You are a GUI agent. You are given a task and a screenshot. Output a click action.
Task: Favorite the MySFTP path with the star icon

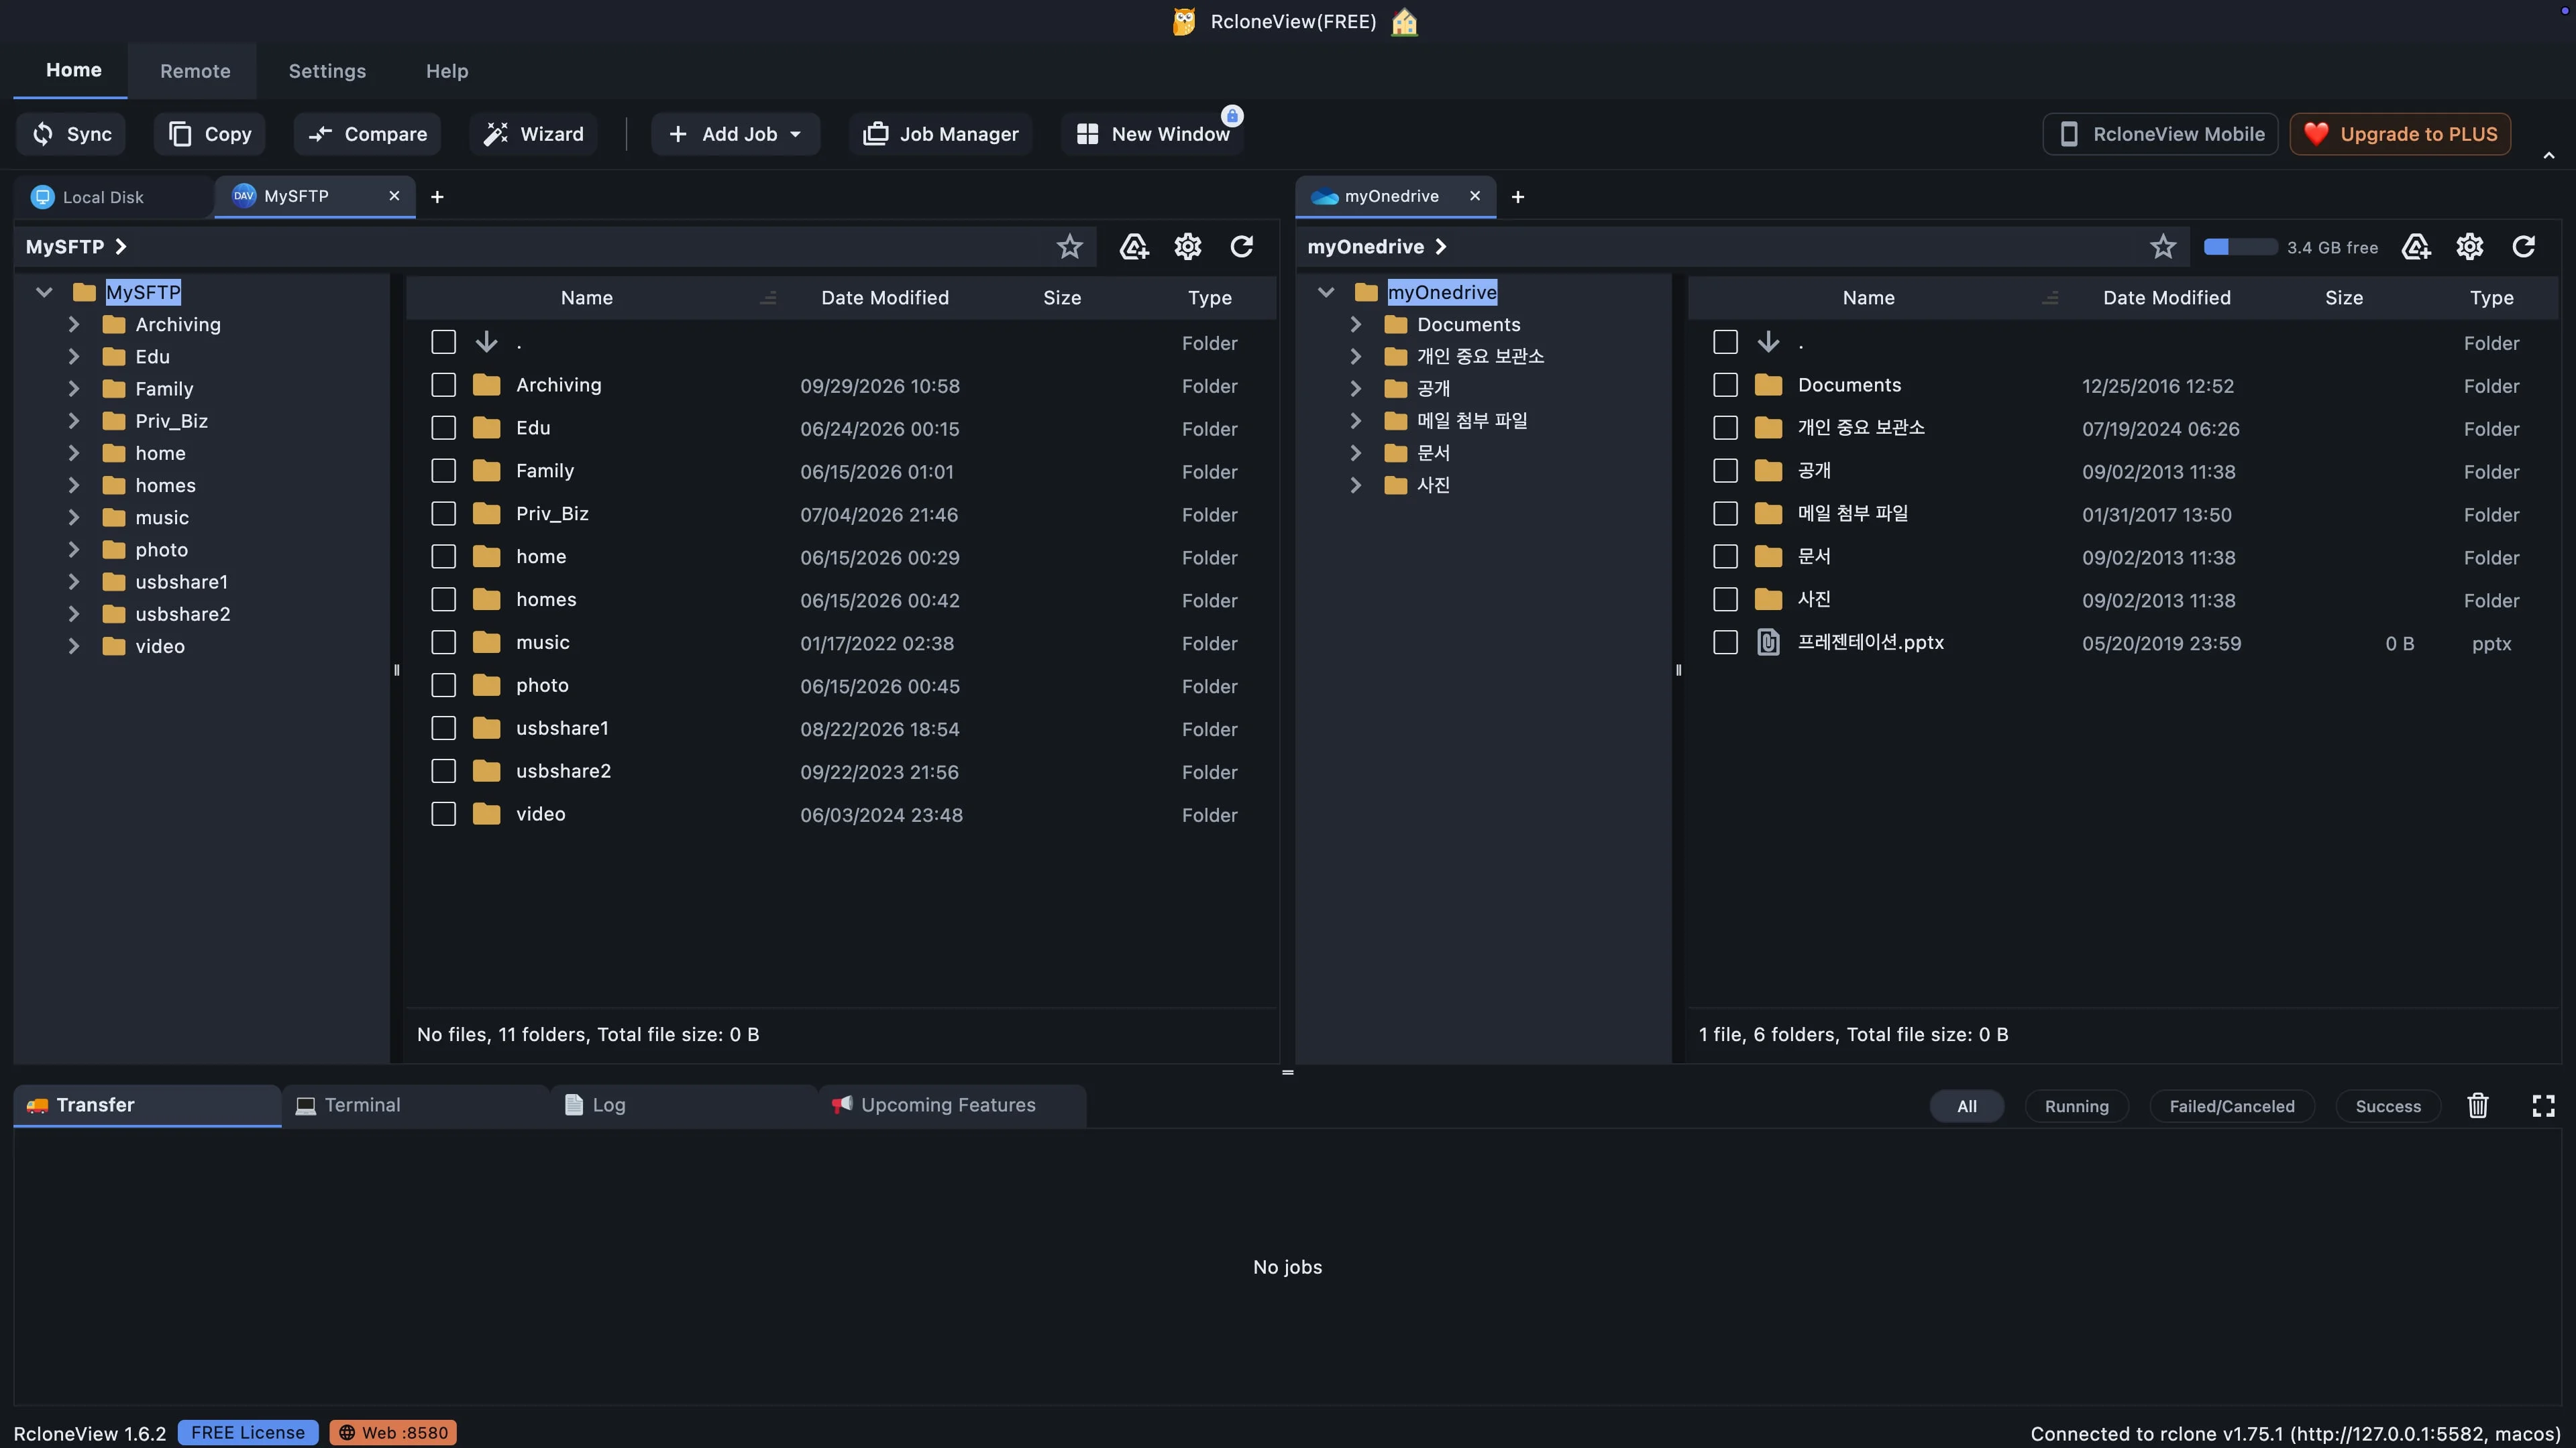(1069, 247)
